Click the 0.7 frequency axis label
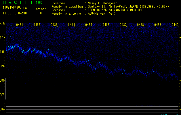181x115 pixels. tap(2, 95)
